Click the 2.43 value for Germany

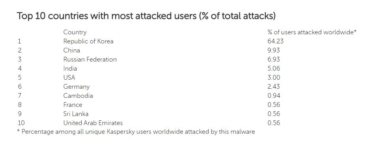point(274,87)
